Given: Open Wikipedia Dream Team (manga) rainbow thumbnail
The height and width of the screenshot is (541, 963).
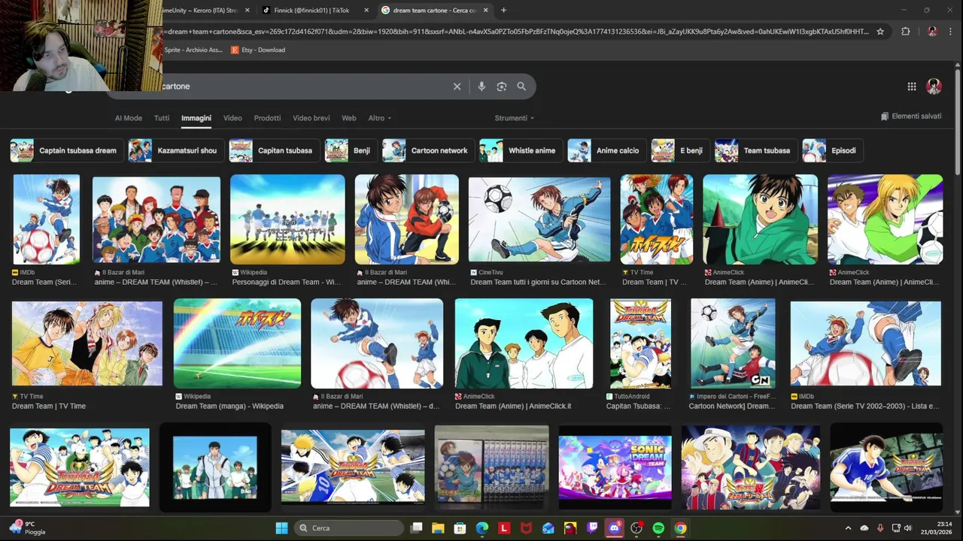Looking at the screenshot, I should tap(237, 343).
